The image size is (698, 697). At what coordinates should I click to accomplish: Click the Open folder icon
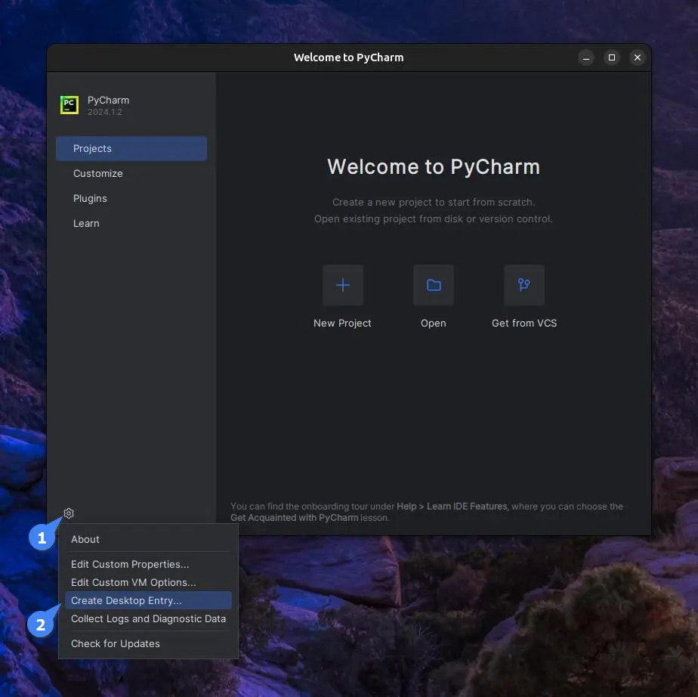coord(434,285)
